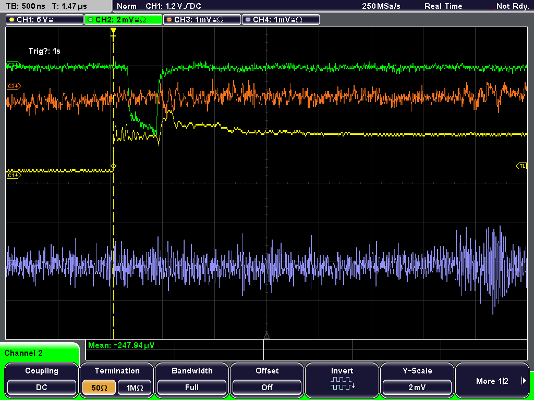Toggle the Invert waveform button
Screen dimensions: 534x400
click(x=342, y=379)
